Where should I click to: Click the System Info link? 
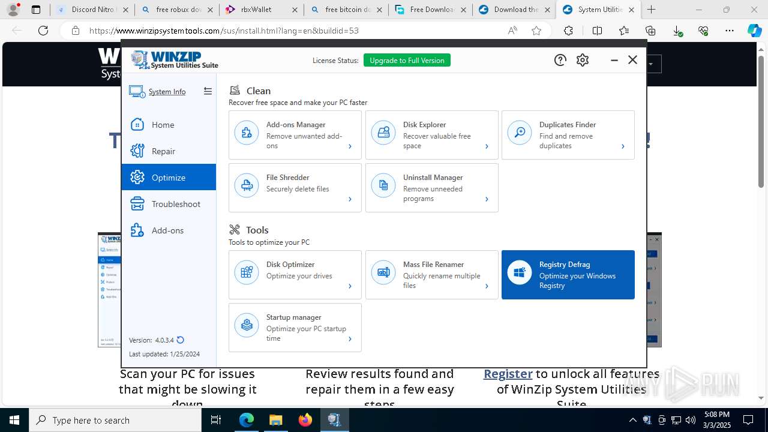click(x=167, y=92)
